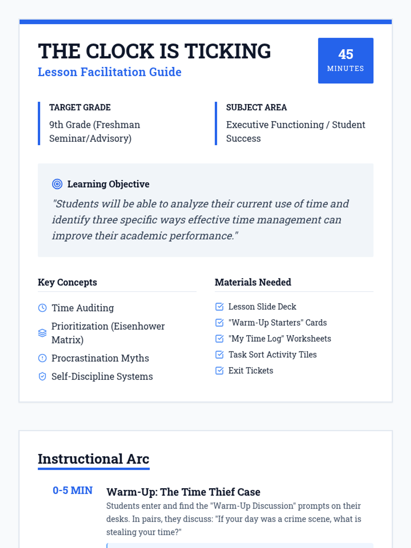Click the layers icon beside Prioritization
Screen dimensions: 411x548
[42, 333]
